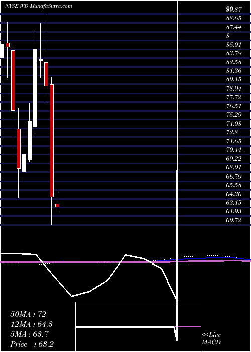This screenshot has width=251, height=352.
Task: Click the 77.72 price axis label
Action: [234, 97]
